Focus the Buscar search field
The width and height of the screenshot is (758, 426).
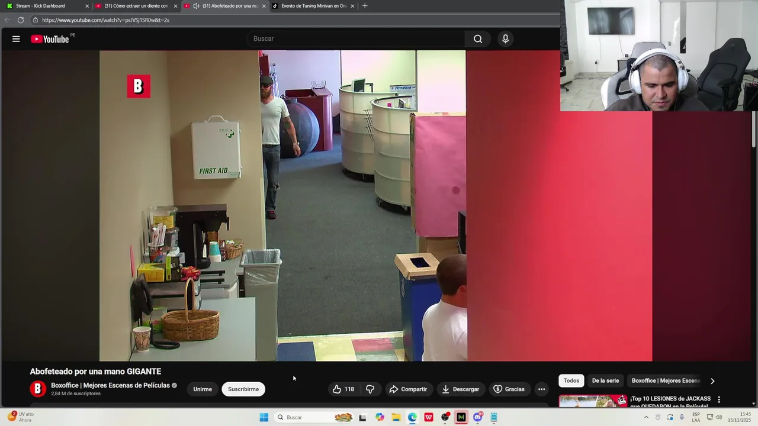[x=355, y=39]
